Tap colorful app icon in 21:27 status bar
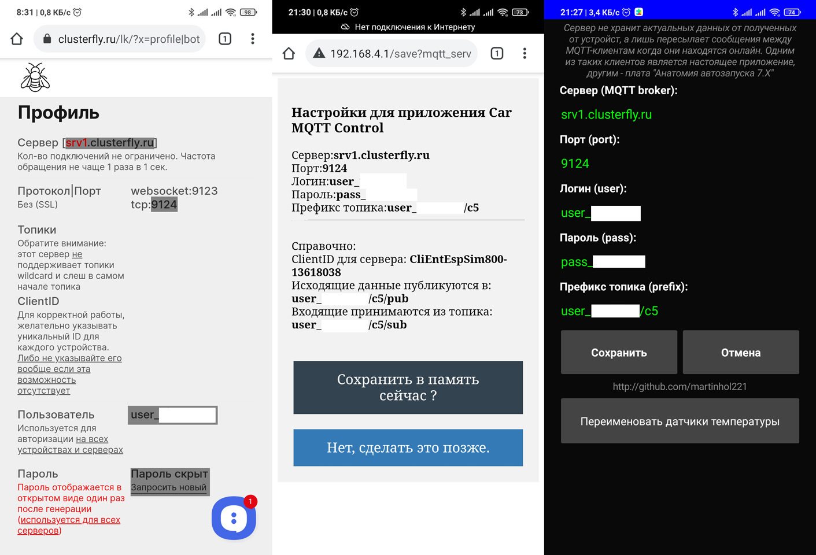The width and height of the screenshot is (816, 555). click(639, 12)
